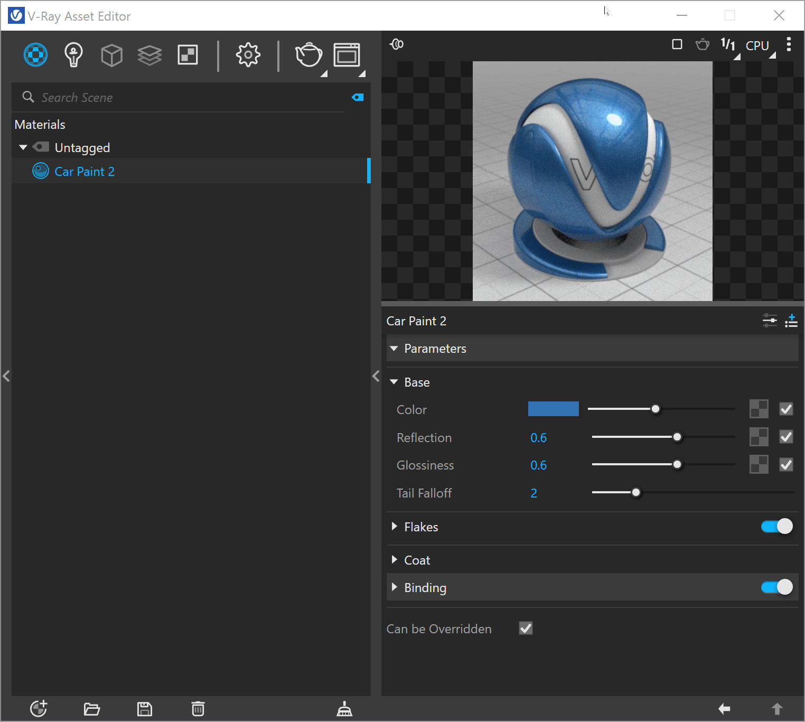Collapse the left asset list panel

[x=6, y=376]
